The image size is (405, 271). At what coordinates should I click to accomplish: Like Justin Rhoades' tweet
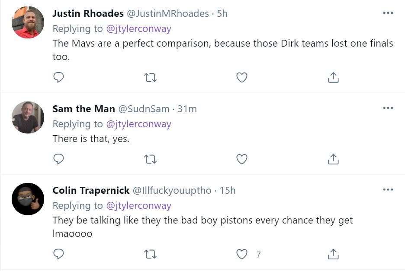pyautogui.click(x=242, y=77)
